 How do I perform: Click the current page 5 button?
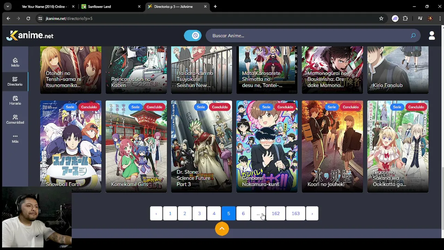(229, 214)
